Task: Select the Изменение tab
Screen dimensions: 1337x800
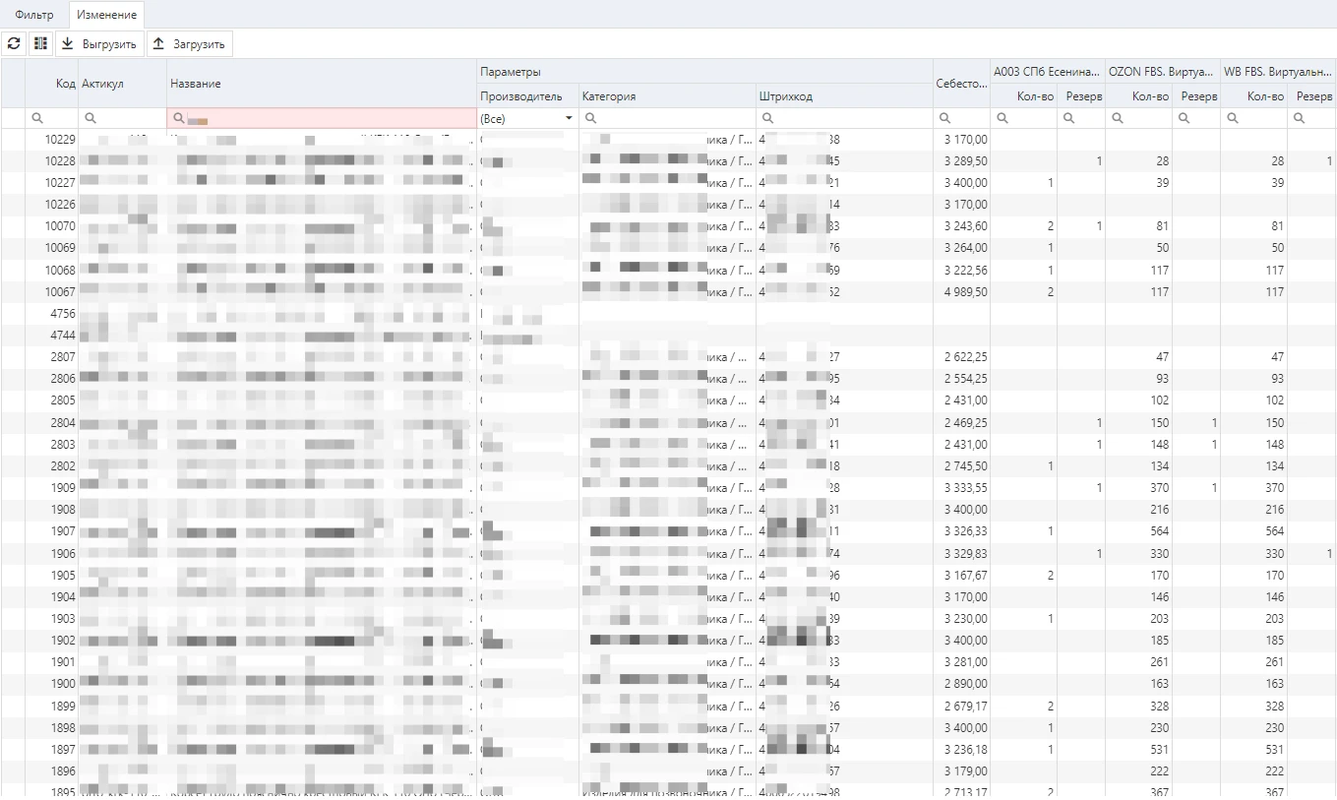Action: (x=107, y=15)
